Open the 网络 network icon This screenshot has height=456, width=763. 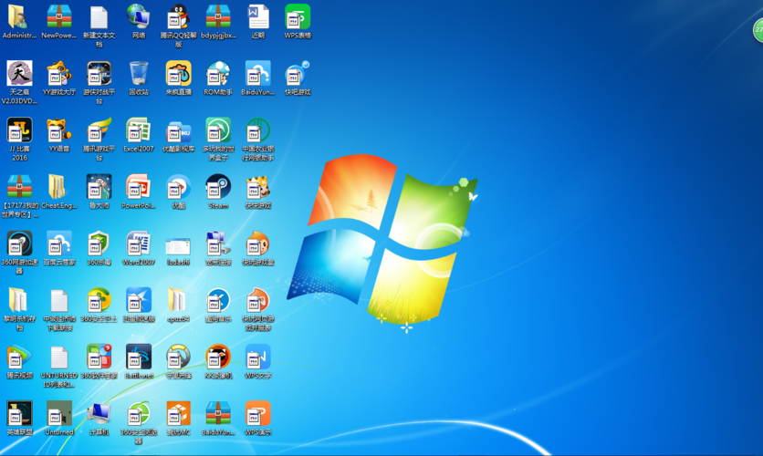click(139, 16)
